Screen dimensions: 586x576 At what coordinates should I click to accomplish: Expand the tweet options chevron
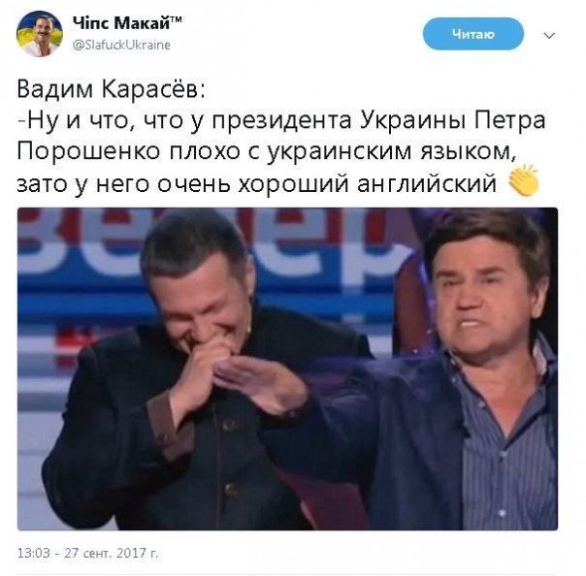pos(548,36)
